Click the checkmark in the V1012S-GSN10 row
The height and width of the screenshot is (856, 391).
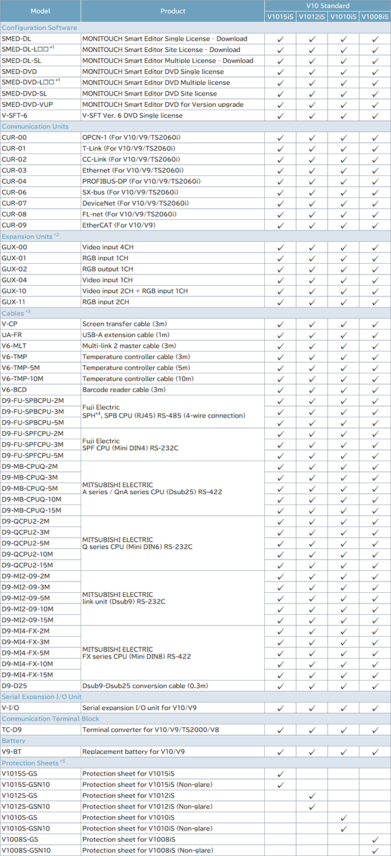312,806
